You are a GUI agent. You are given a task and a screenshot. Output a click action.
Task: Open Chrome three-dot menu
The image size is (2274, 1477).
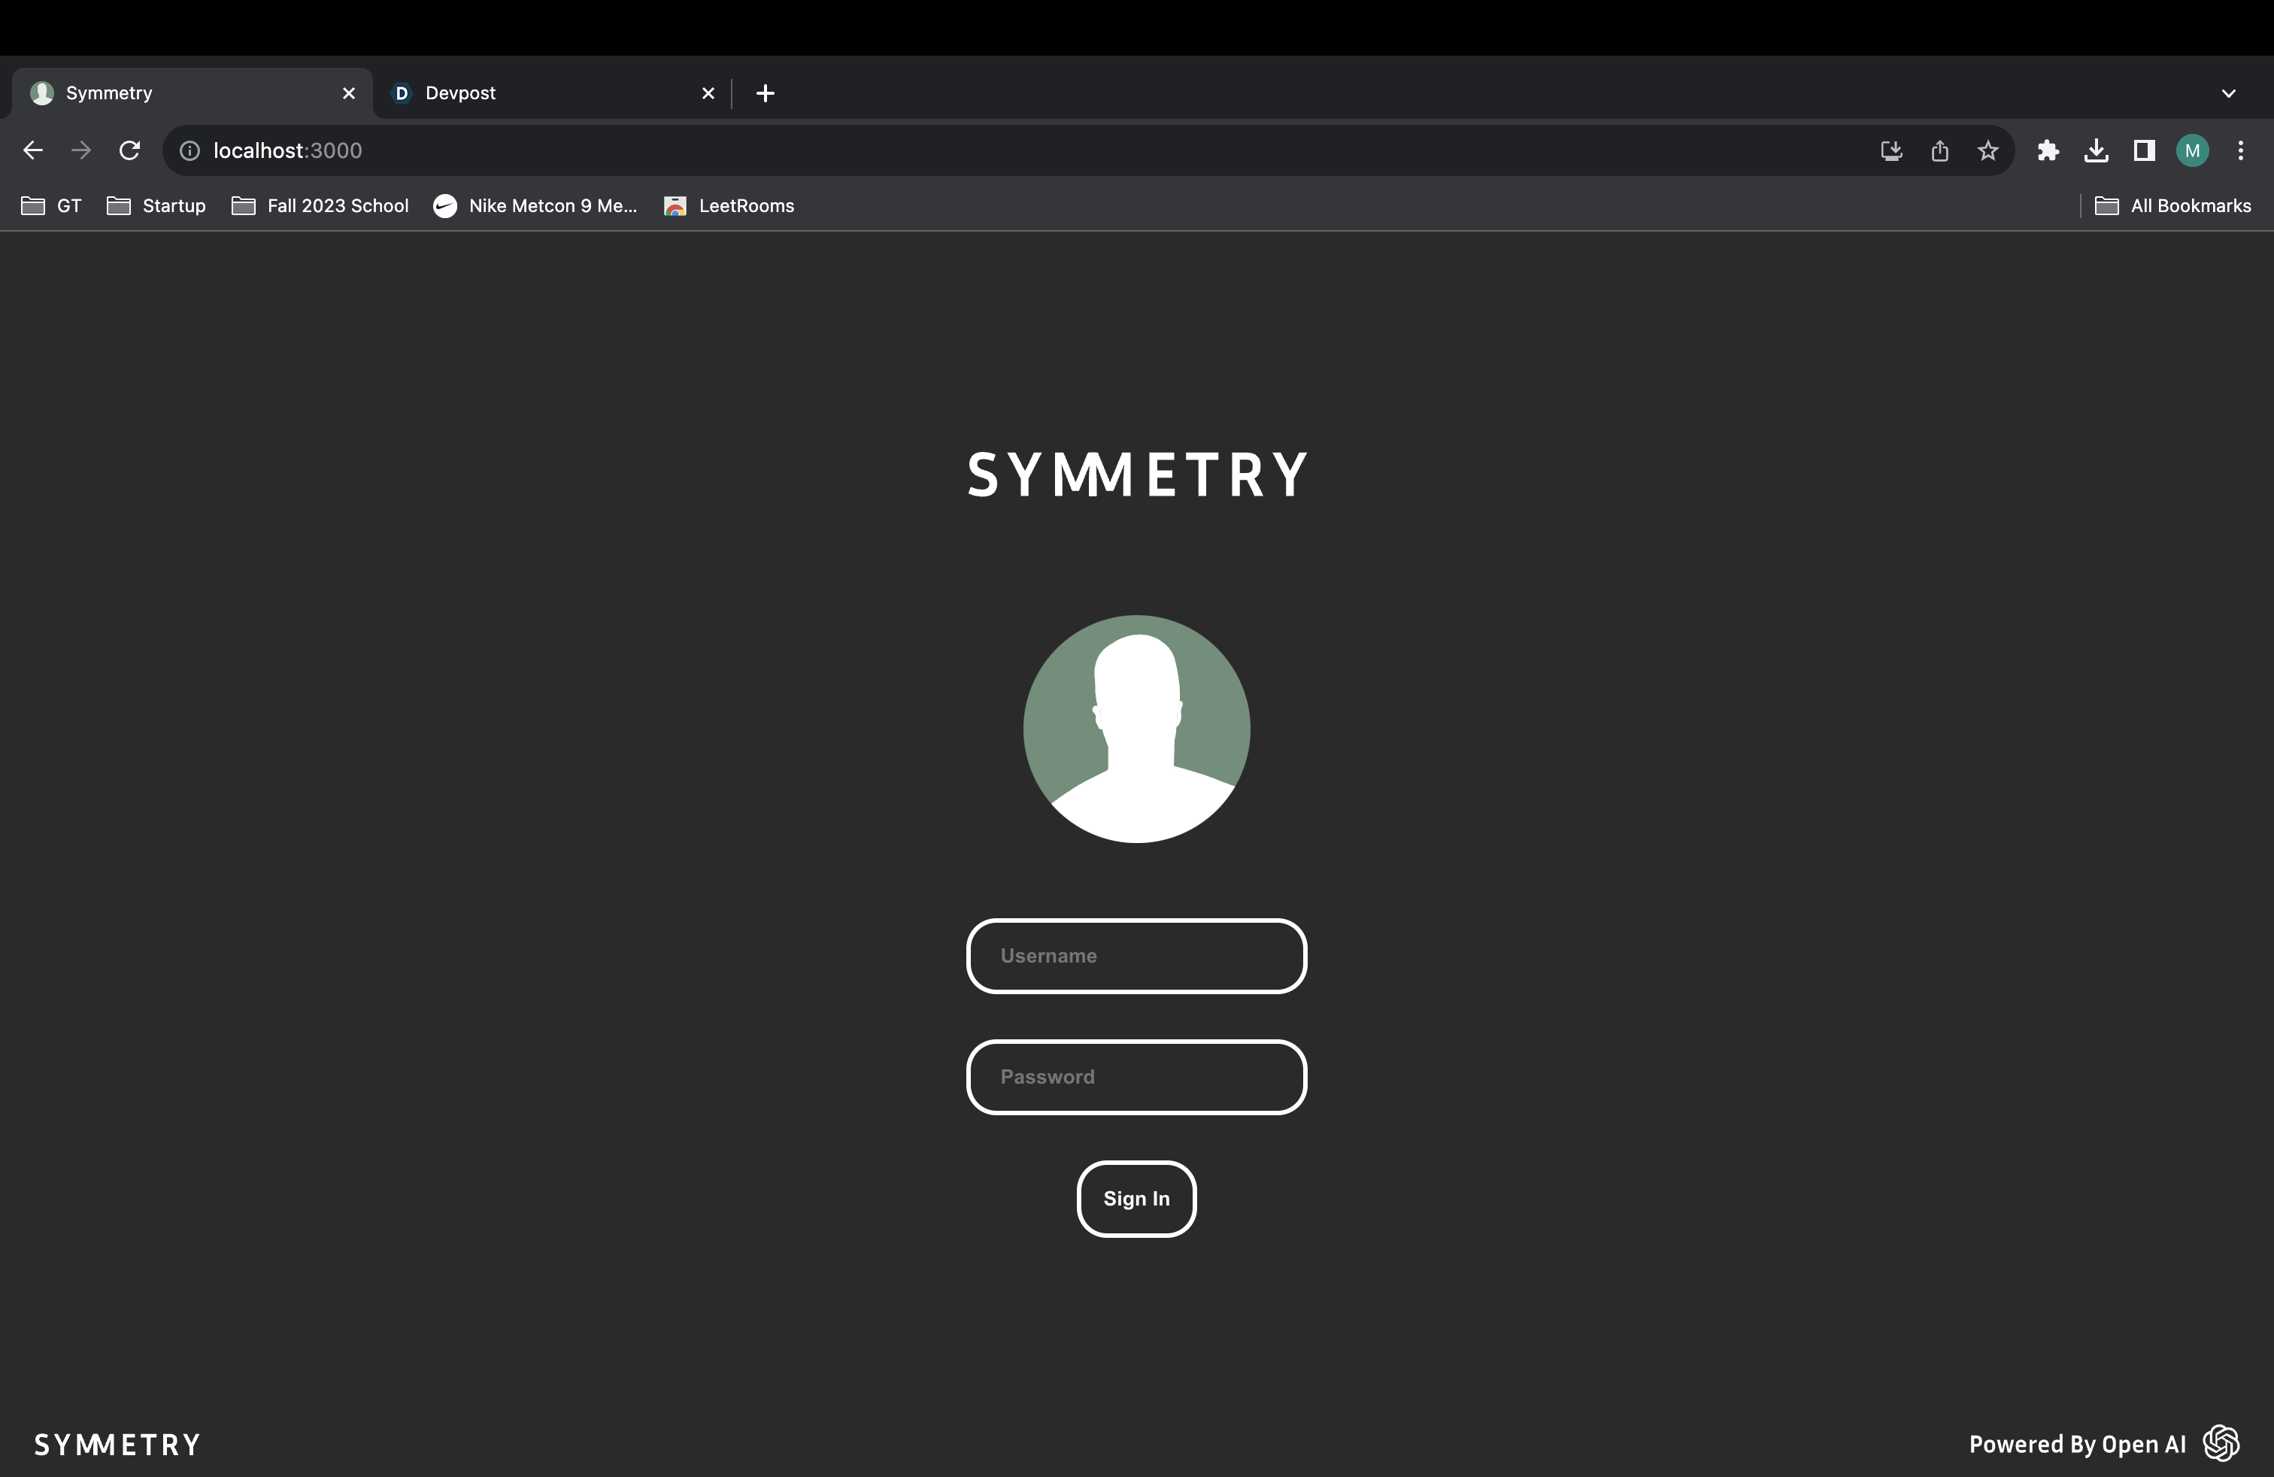click(x=2241, y=150)
